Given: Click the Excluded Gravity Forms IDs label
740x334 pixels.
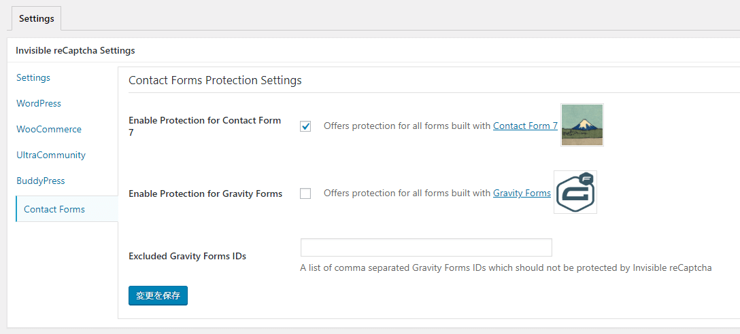Looking at the screenshot, I should click(187, 257).
